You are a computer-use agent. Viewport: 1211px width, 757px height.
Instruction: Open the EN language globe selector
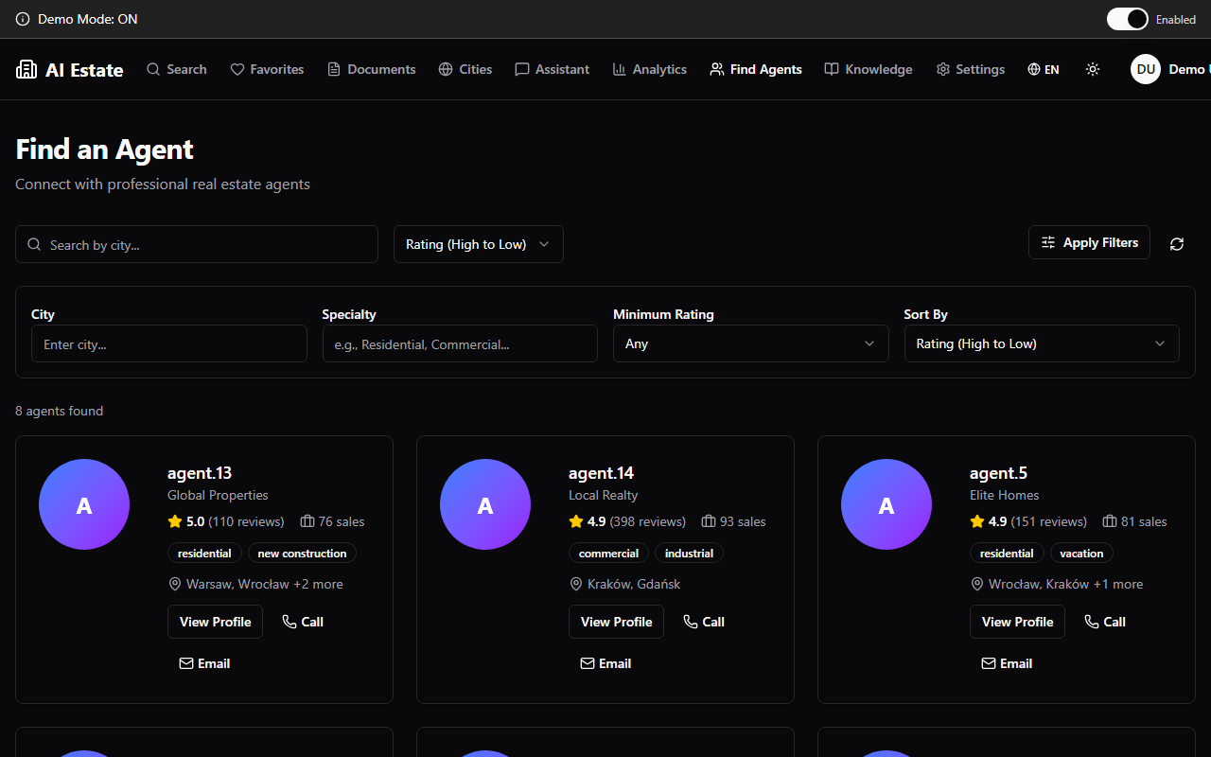[1044, 69]
